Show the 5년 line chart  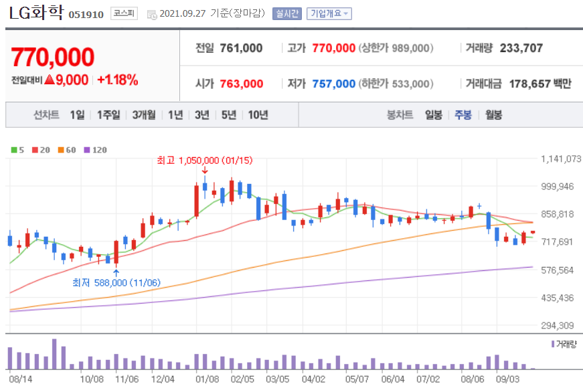tap(229, 115)
